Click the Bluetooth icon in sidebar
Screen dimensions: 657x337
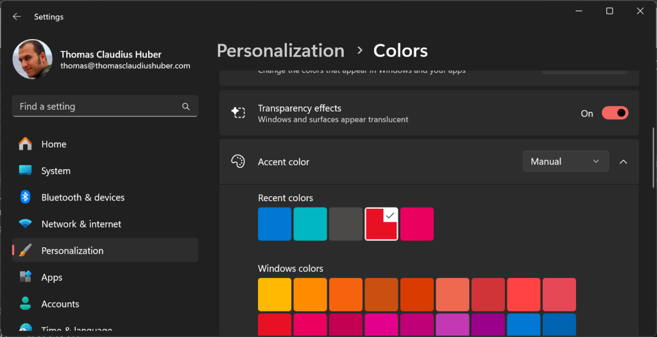(26, 197)
